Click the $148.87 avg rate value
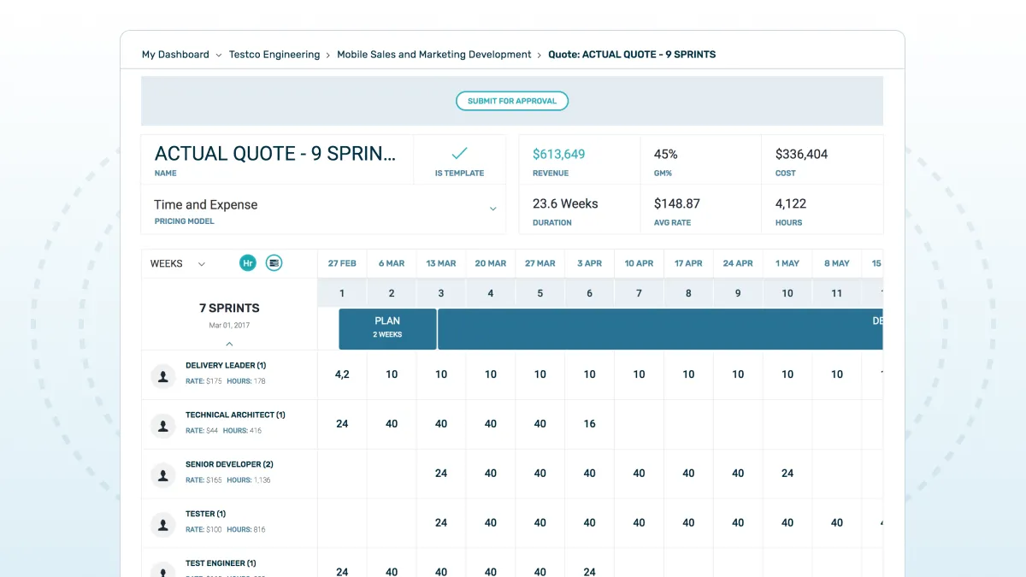Image resolution: width=1026 pixels, height=577 pixels. (677, 204)
